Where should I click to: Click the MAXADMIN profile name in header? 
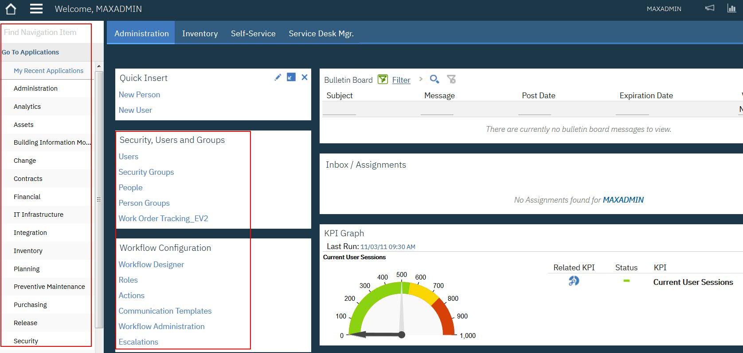coord(664,9)
